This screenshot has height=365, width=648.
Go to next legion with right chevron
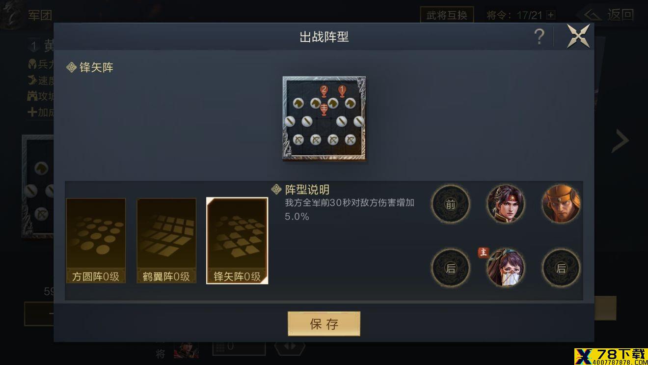(x=621, y=141)
